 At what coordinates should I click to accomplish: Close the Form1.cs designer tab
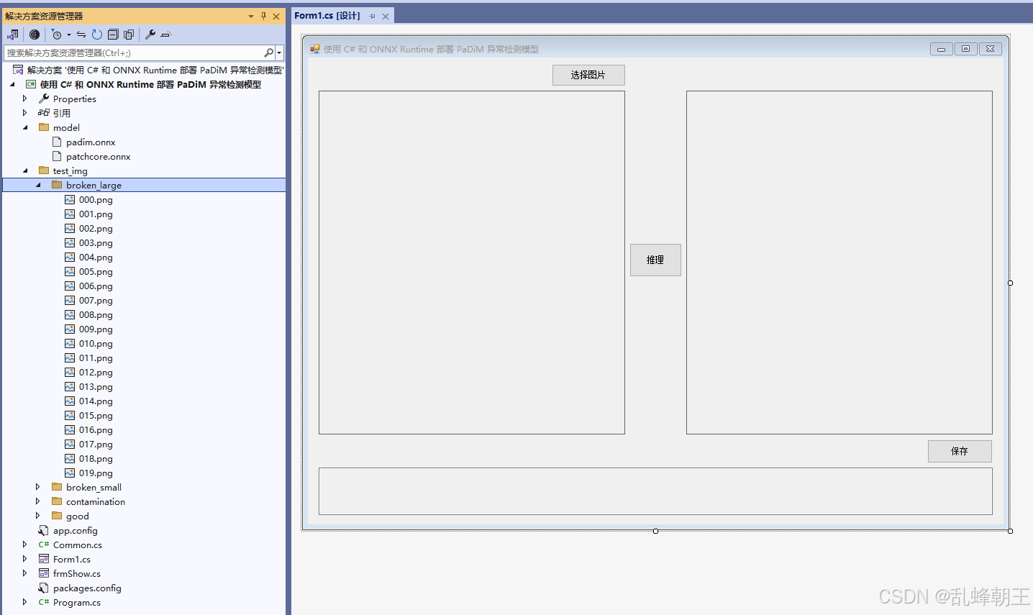click(386, 16)
